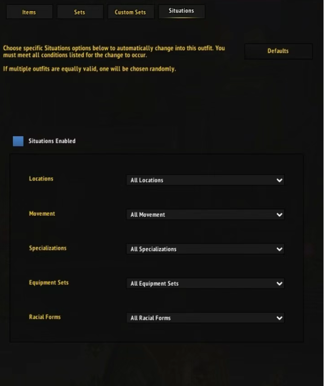Viewport: 324px width, 386px height.
Task: Click the Situations Enabled label text
Action: pos(52,141)
